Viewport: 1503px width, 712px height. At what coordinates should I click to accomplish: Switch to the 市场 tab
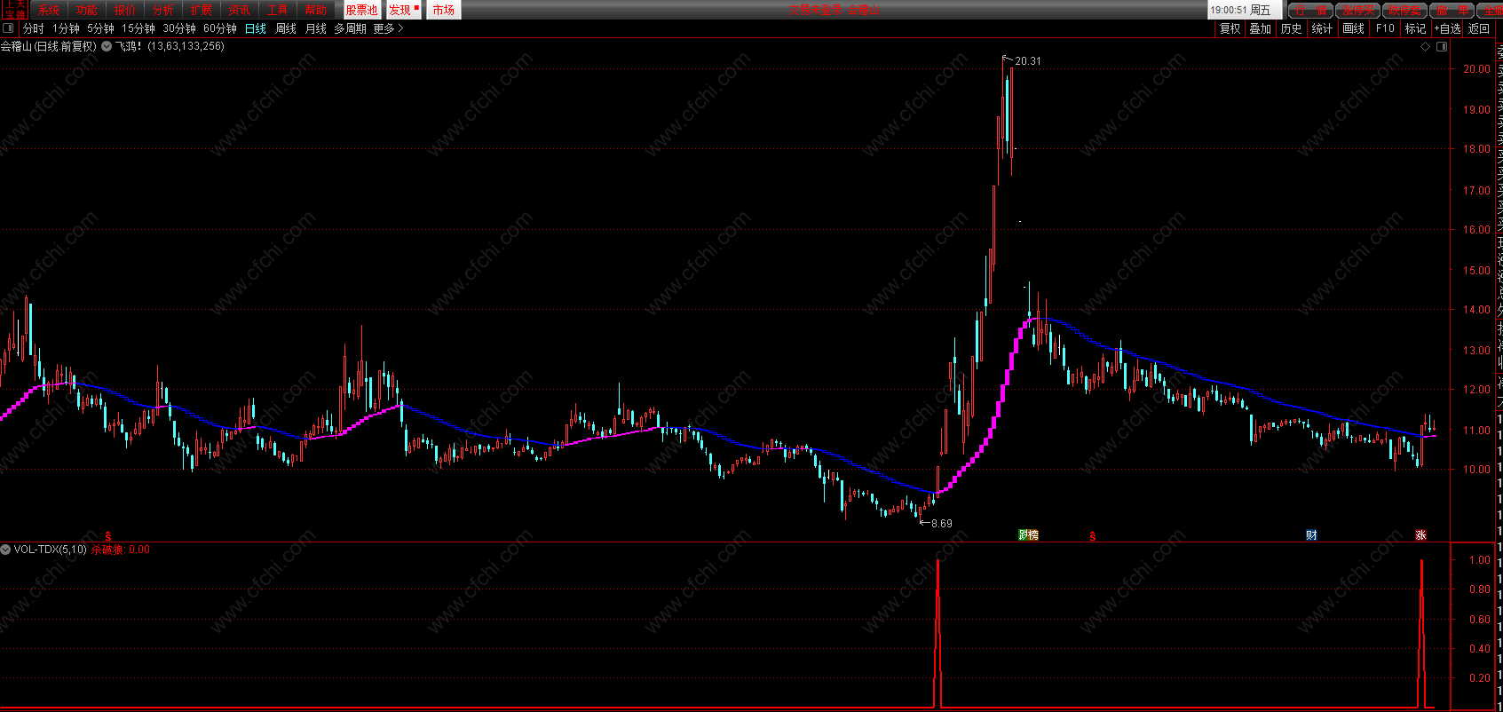point(444,10)
